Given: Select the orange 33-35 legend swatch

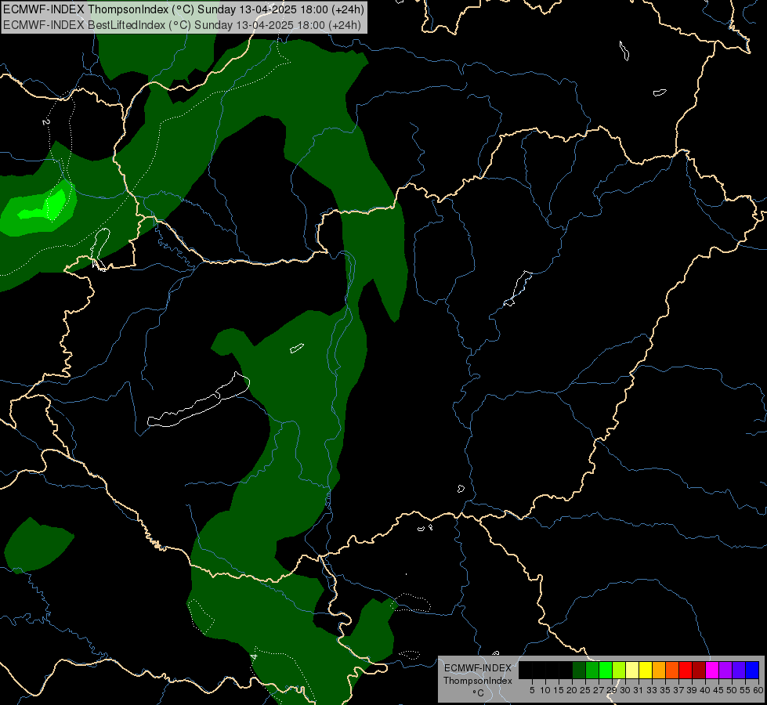Looking at the screenshot, I should (659, 670).
